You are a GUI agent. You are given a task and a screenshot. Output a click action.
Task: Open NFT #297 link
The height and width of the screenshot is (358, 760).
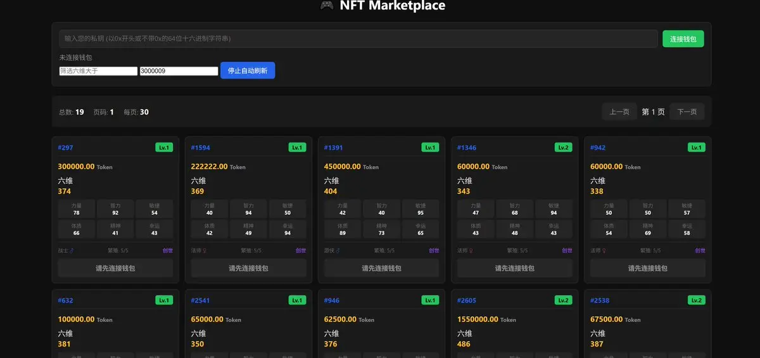(x=65, y=148)
